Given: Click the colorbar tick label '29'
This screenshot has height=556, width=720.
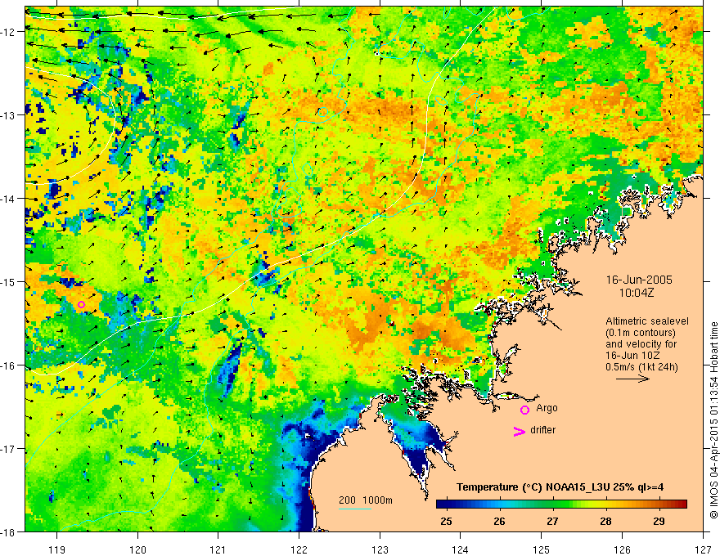Looking at the screenshot, I should [x=659, y=522].
